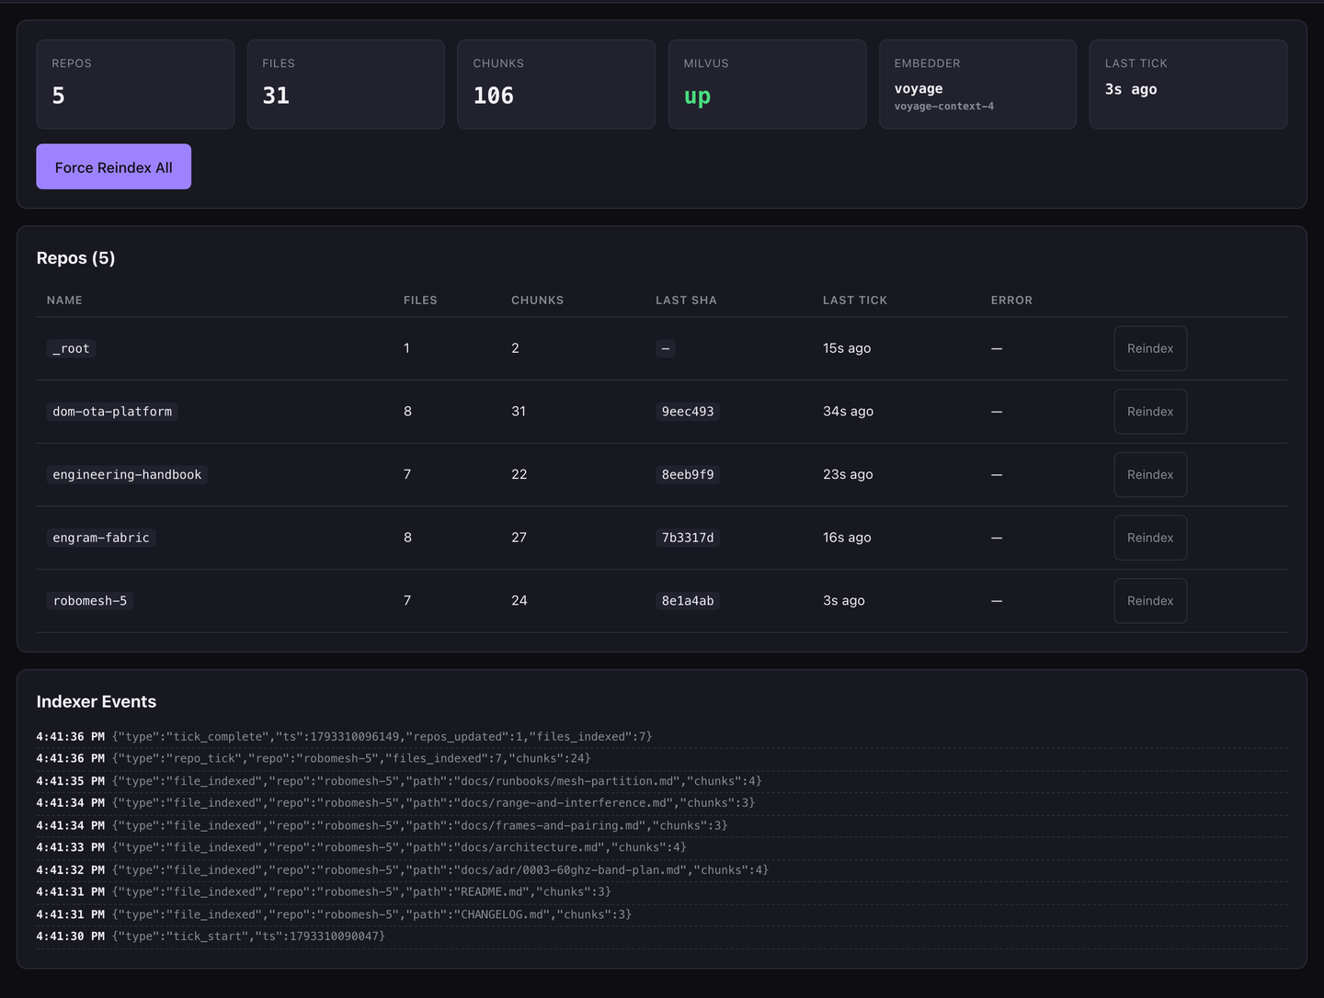Click the SHA 7b3317d
The width and height of the screenshot is (1324, 998).
pos(688,538)
